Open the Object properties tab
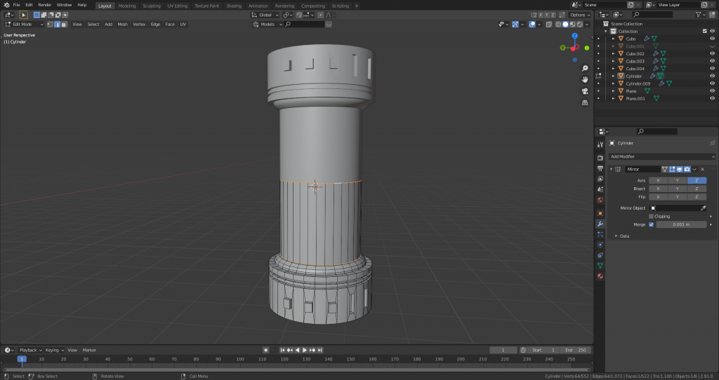Viewport: 719px width, 380px height. (600, 213)
